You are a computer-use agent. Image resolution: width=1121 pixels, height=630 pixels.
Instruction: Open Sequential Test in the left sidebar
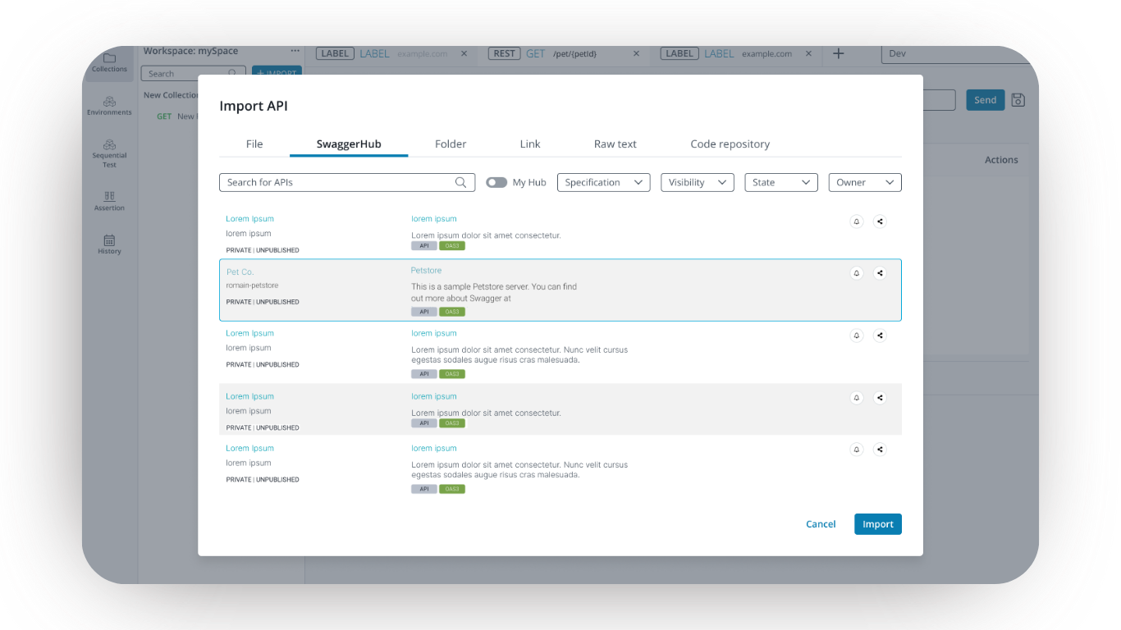click(x=109, y=153)
